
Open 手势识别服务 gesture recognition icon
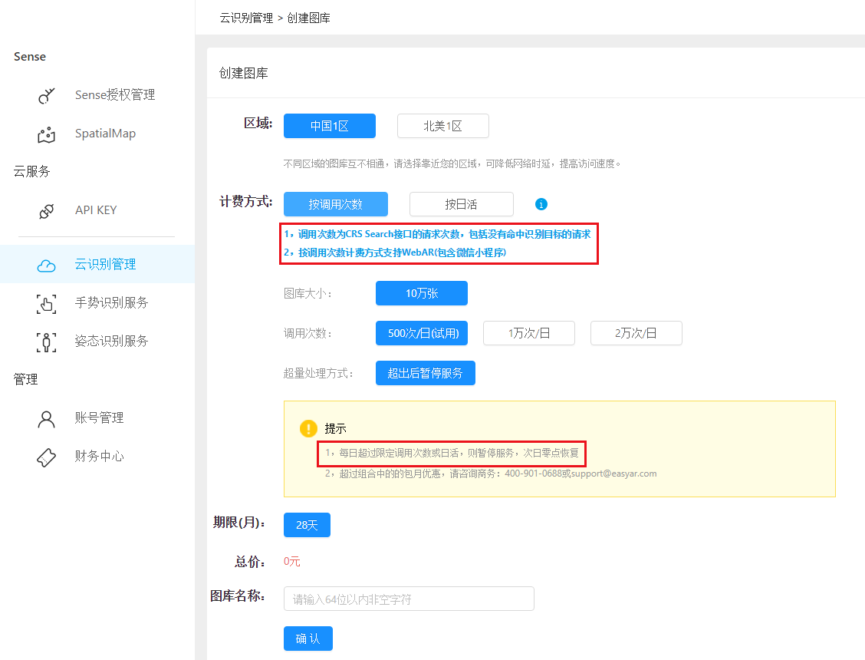[46, 302]
